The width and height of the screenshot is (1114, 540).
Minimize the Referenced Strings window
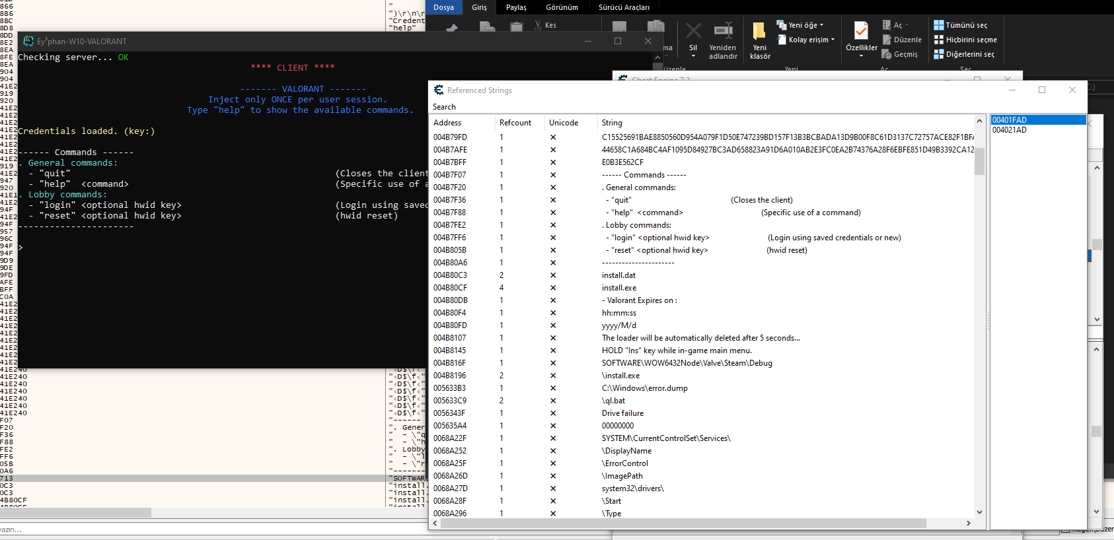pyautogui.click(x=1012, y=90)
